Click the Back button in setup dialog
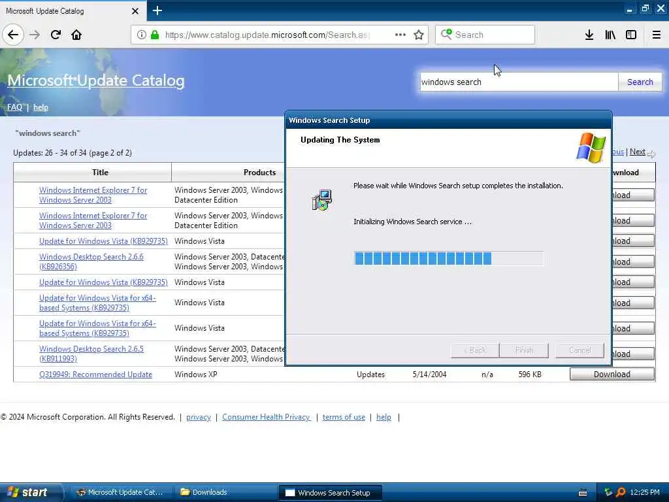The image size is (669, 502). coord(475,350)
